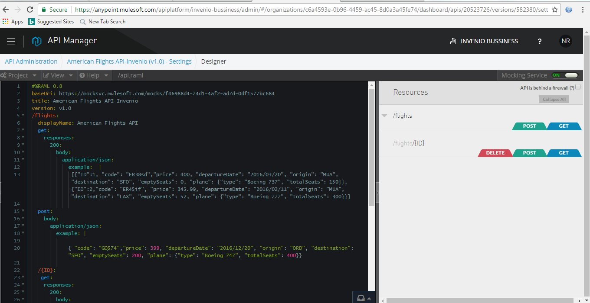
Task: Click the panel splitter collapse handle
Action: click(377, 192)
